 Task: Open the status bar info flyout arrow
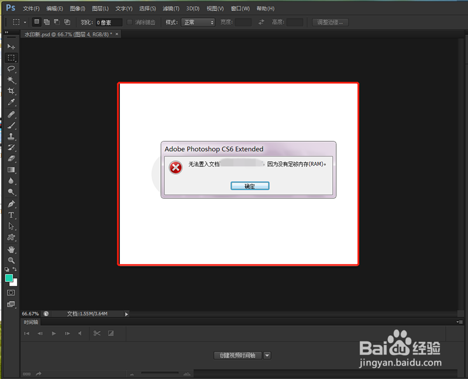pyautogui.click(x=126, y=314)
